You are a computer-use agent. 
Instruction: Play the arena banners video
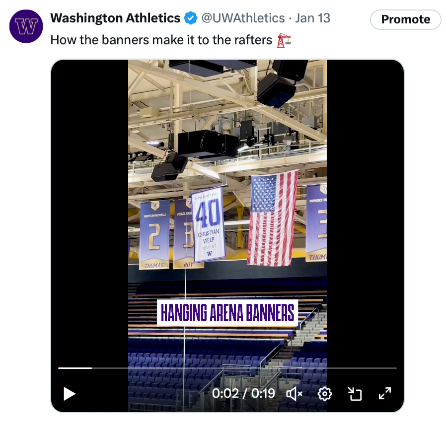[70, 394]
